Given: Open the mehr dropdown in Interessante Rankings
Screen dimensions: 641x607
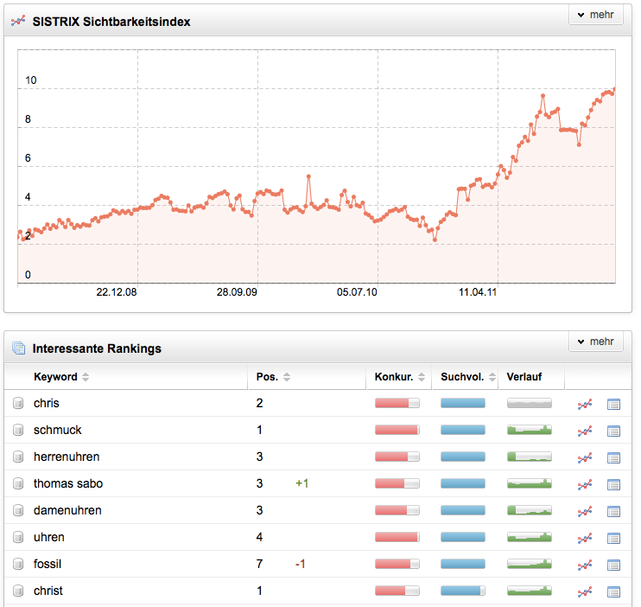Looking at the screenshot, I should point(595,342).
